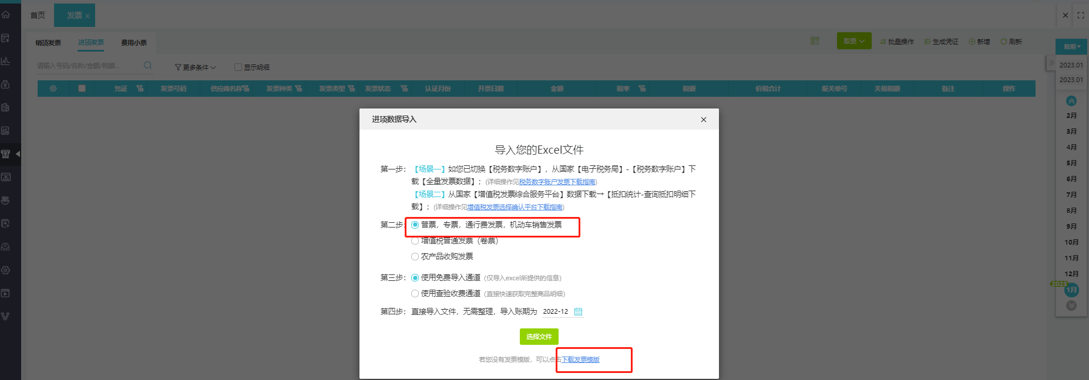Open the table column settings gear icon
The image size is (1089, 380).
(53, 89)
